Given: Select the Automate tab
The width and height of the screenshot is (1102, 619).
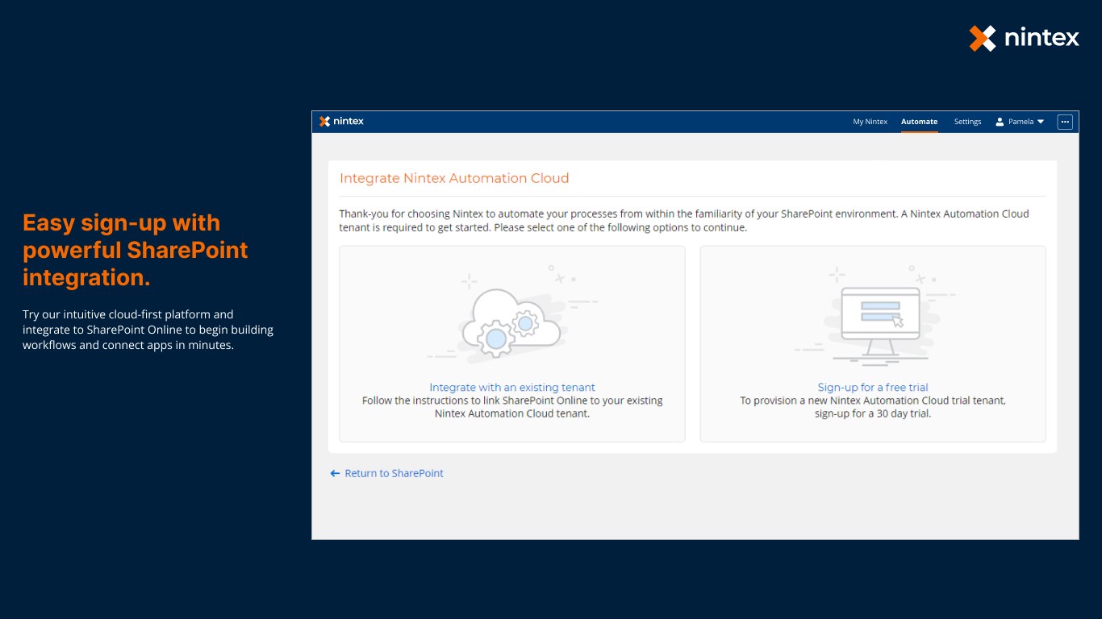Looking at the screenshot, I should [x=919, y=122].
